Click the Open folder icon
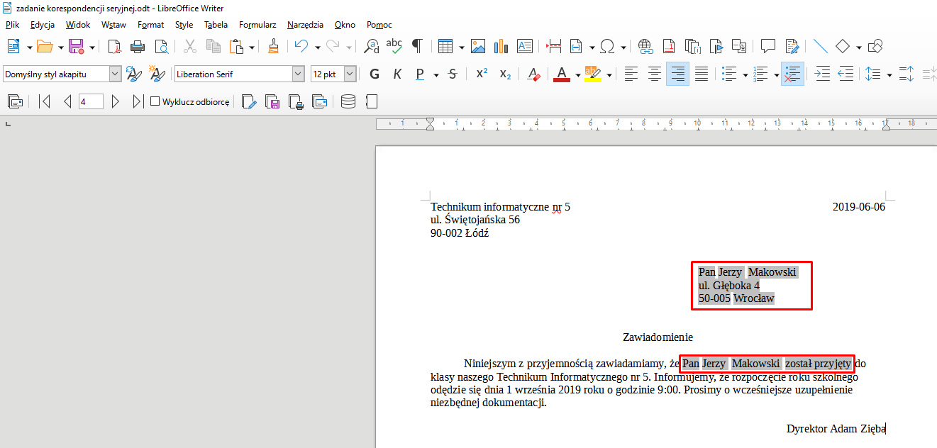Screen dimensions: 937x448 pyautogui.click(x=45, y=47)
